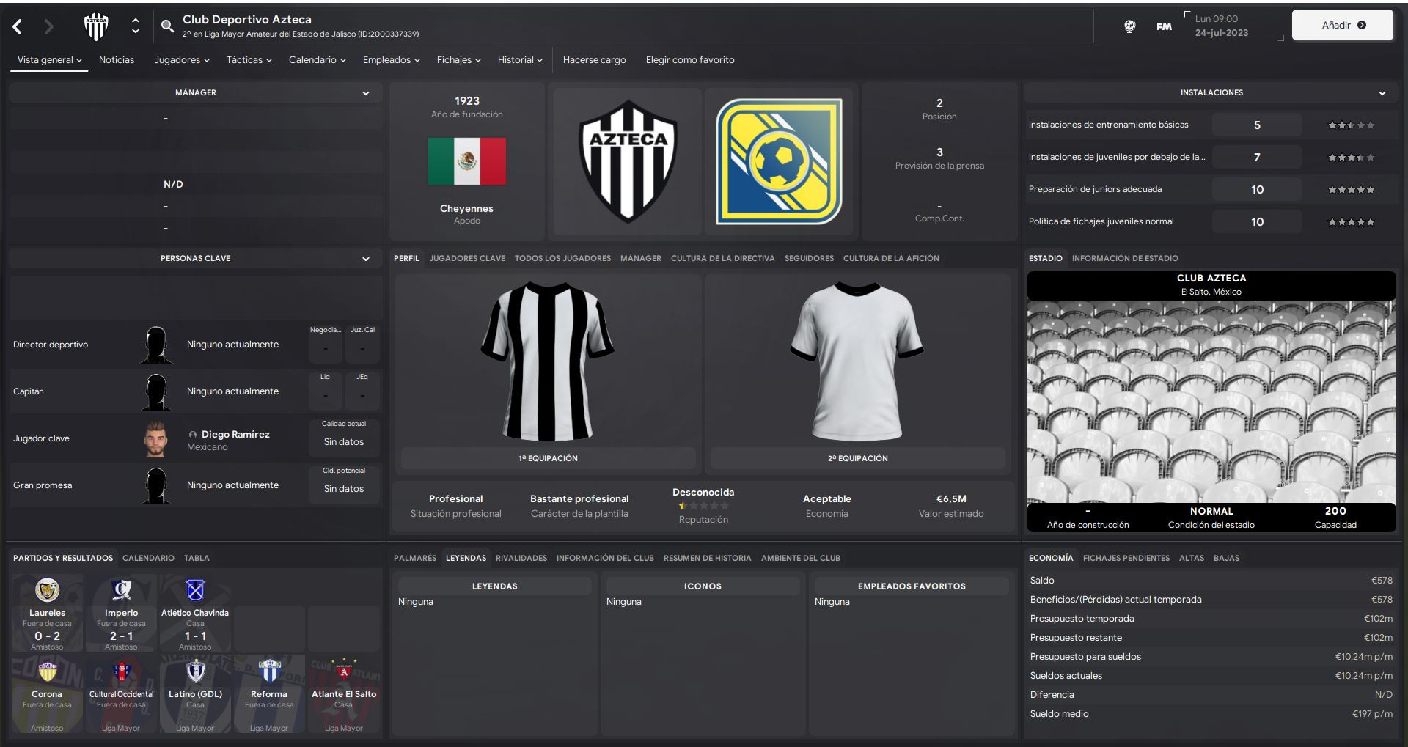Click the FM logo menu
This screenshot has width=1408, height=747.
pyautogui.click(x=1164, y=26)
